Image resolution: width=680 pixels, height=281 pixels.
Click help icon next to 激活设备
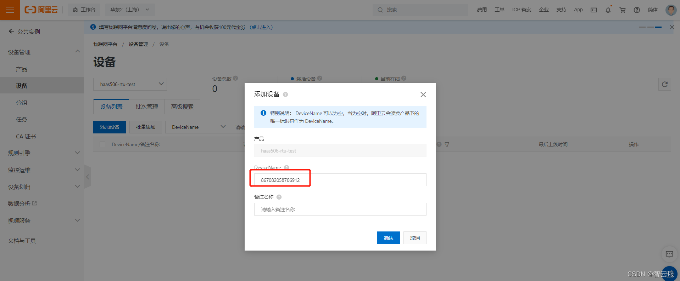(320, 79)
